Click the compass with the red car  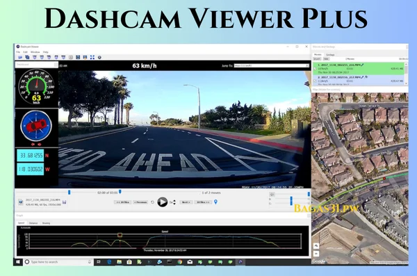36,125
